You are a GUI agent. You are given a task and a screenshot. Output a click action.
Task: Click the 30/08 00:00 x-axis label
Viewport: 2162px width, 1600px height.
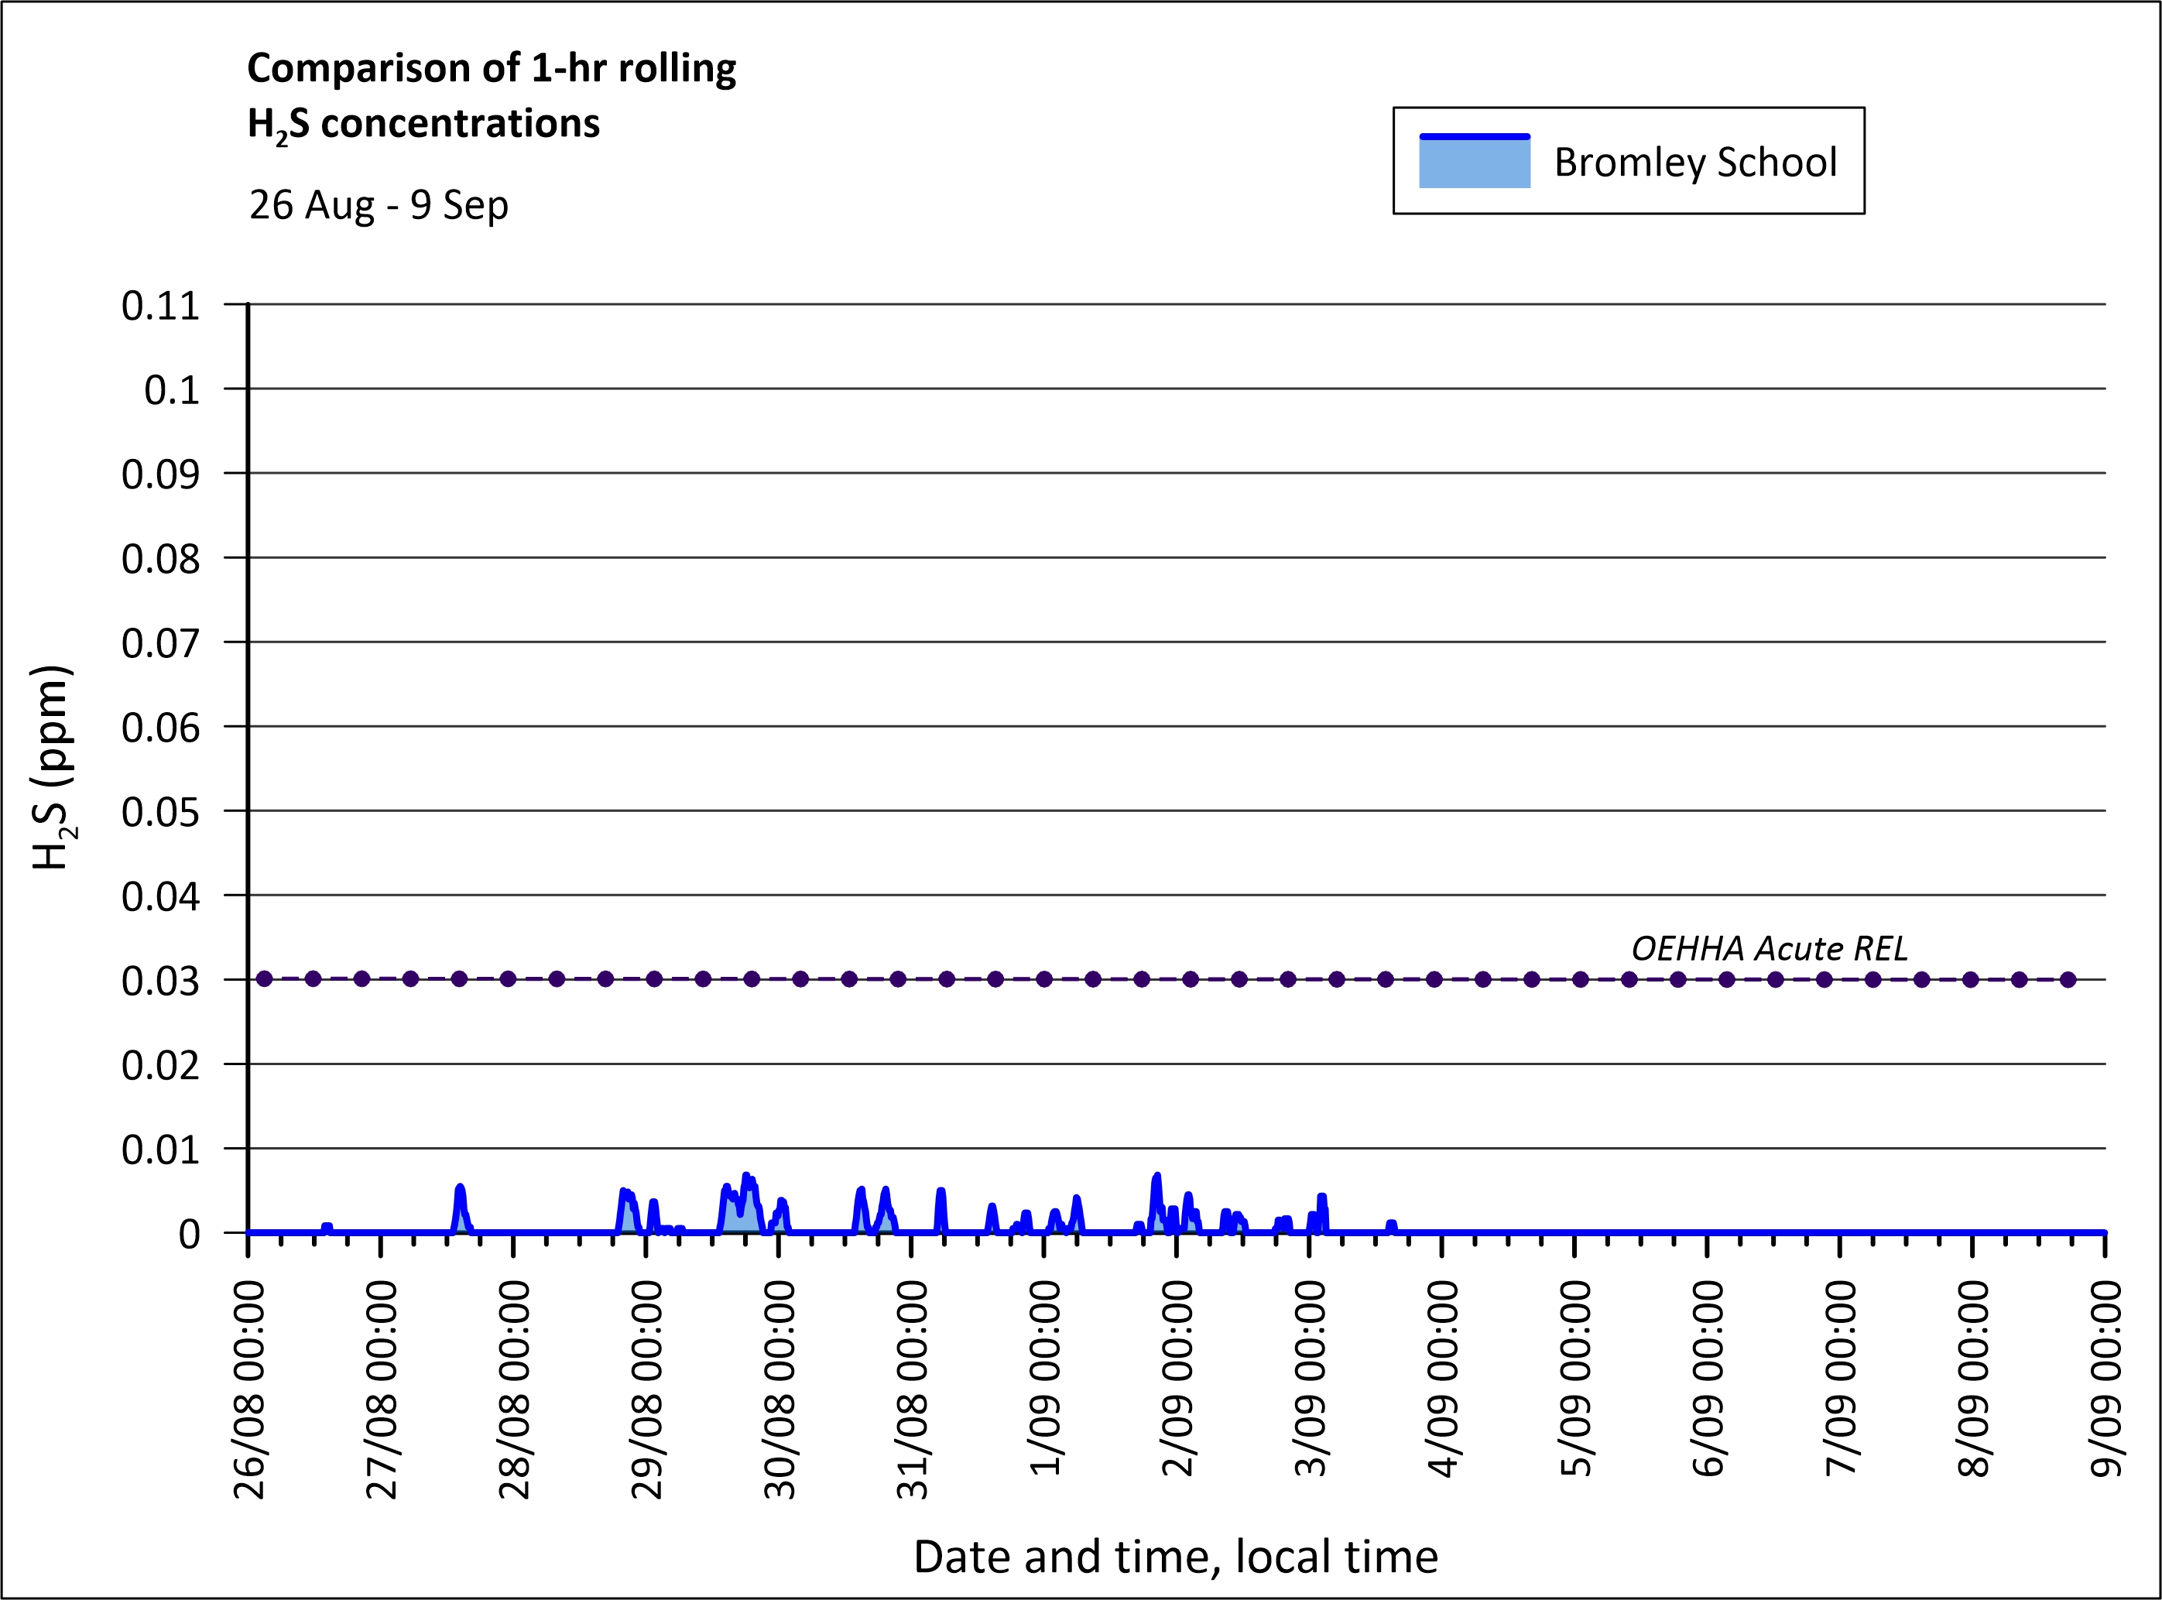coord(779,1389)
